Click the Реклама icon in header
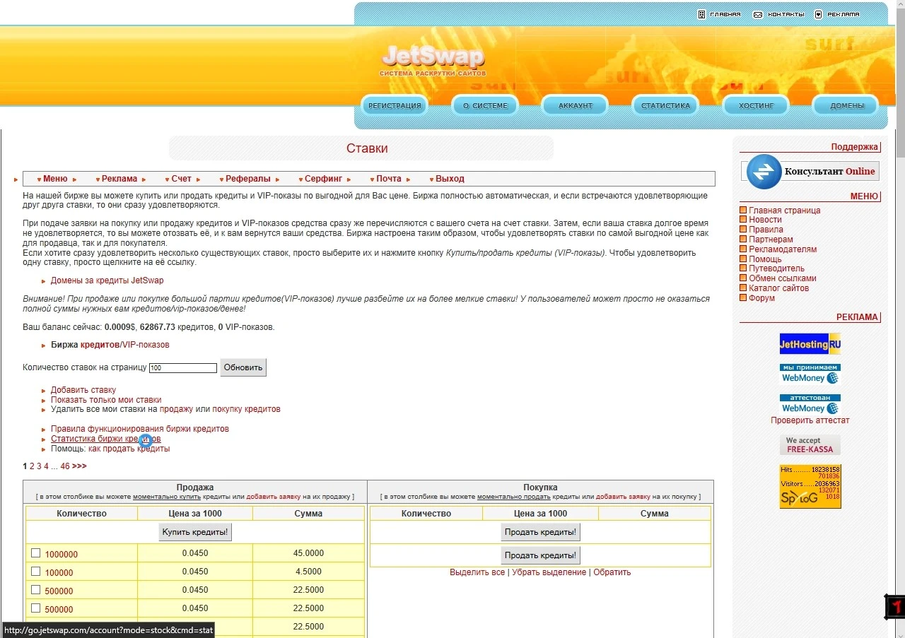 pyautogui.click(x=819, y=14)
